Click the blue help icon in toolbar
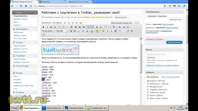The width and height of the screenshot is (198, 111). pyautogui.click(x=132, y=31)
